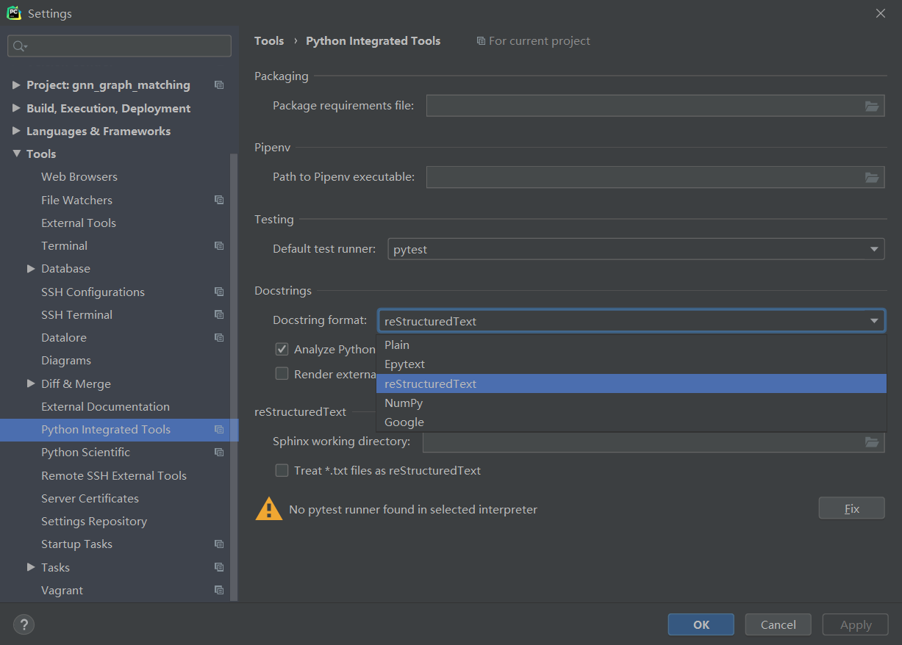Screen dimensions: 902x645
Task: Select Datalore in settings tree
Action: [64, 337]
